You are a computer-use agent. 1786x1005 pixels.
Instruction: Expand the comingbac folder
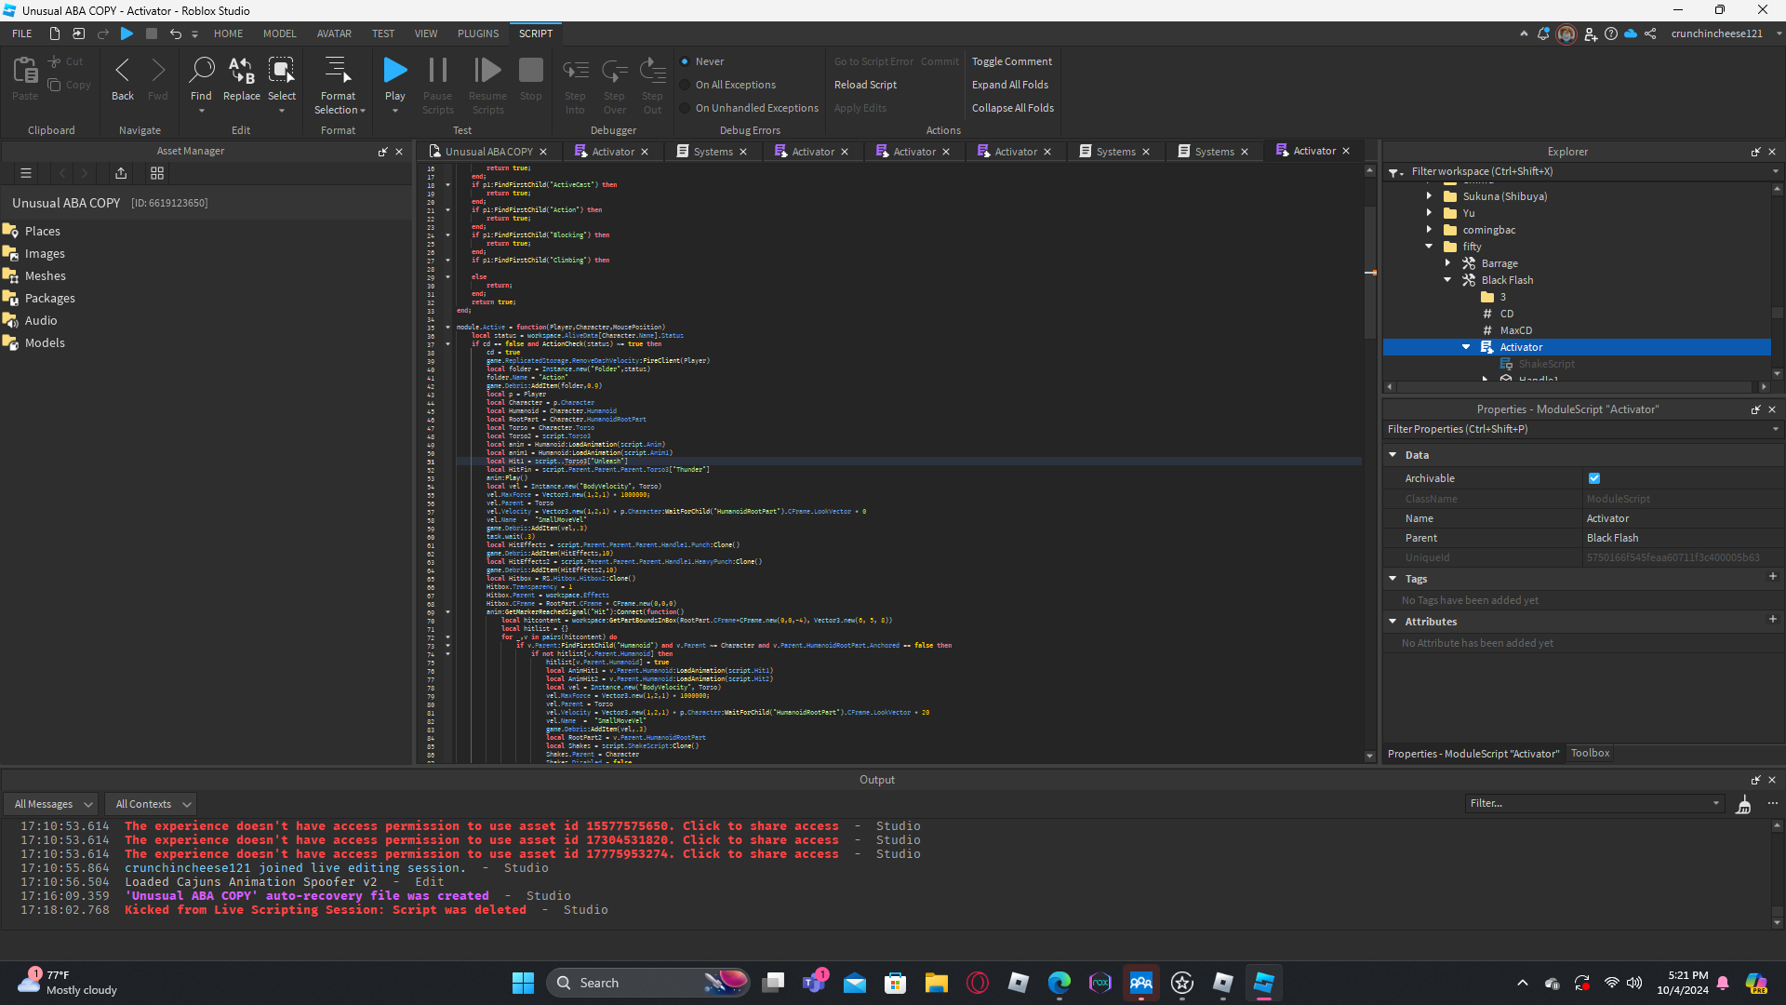pos(1430,230)
